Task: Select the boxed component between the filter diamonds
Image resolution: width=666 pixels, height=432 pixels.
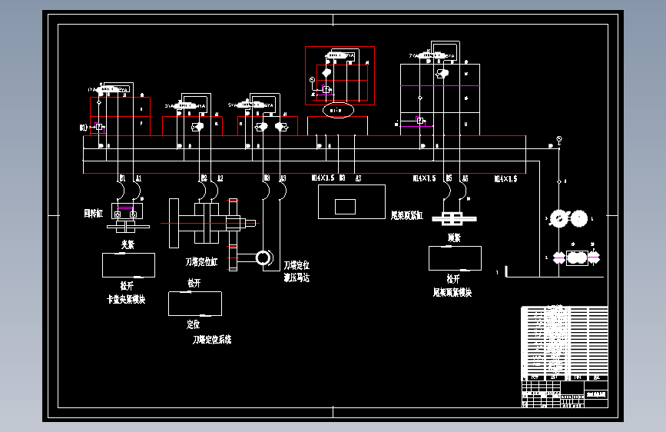Action: [577, 258]
